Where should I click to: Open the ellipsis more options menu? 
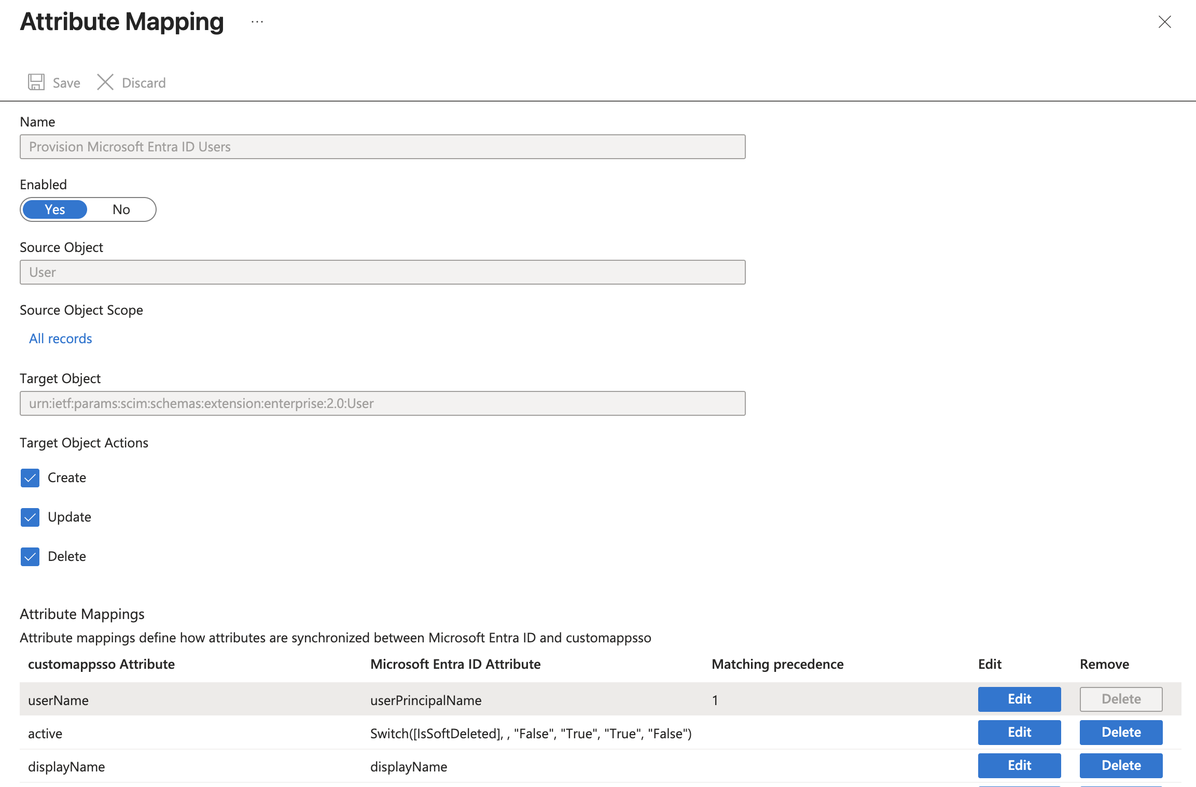(x=257, y=22)
